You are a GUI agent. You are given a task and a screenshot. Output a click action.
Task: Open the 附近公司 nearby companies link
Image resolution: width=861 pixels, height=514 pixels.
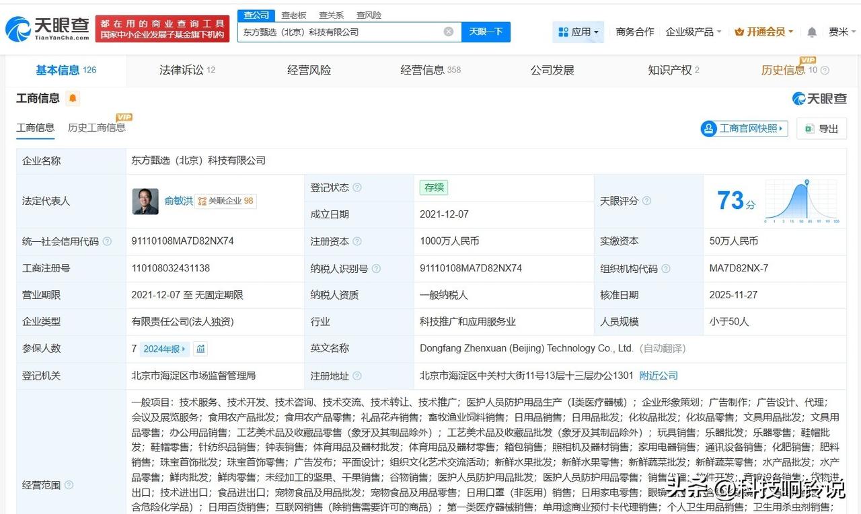(x=659, y=376)
